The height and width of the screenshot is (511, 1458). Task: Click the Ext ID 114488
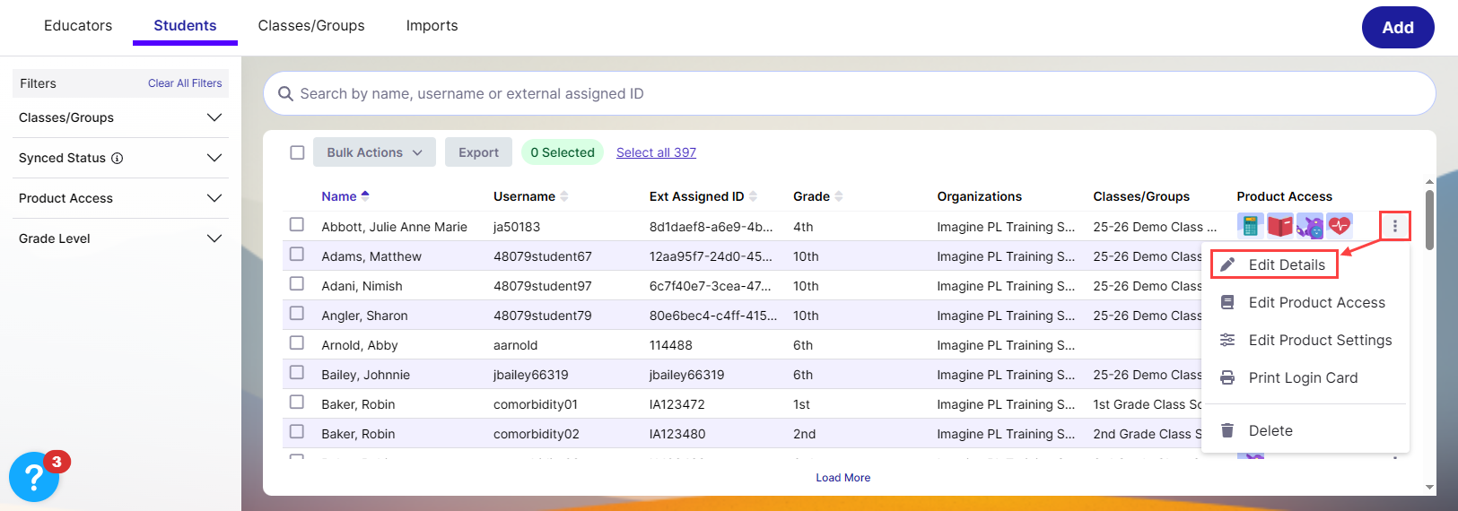673,345
